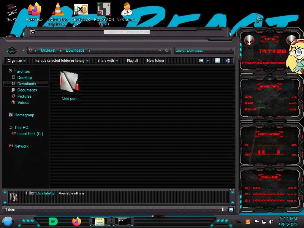Refresh the Downloads folder view
304x228 pixels.
(x=167, y=50)
